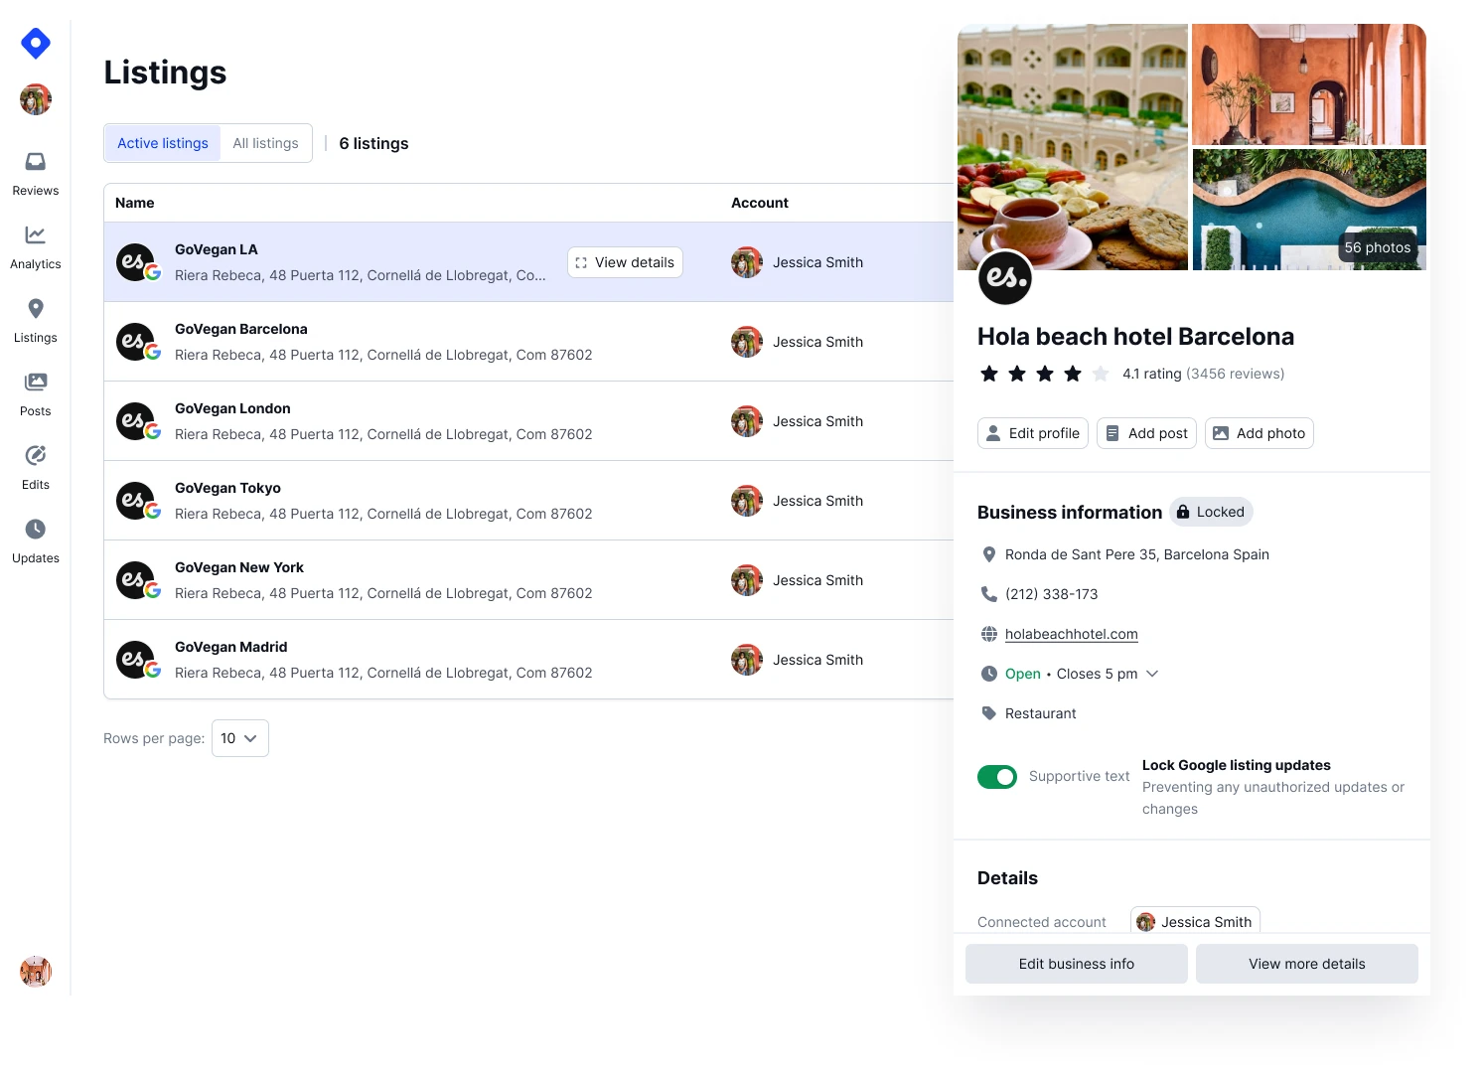Click View details for GoVegan LA
This screenshot has height=1079, width=1482.
pyautogui.click(x=625, y=262)
